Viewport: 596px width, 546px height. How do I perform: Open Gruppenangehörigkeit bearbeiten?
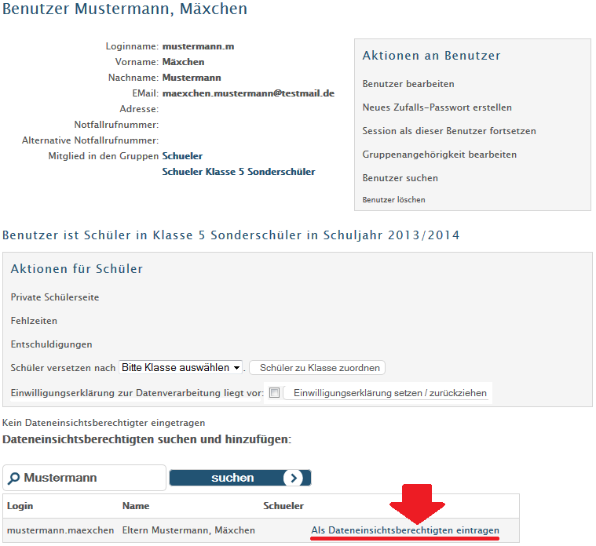pos(440,155)
